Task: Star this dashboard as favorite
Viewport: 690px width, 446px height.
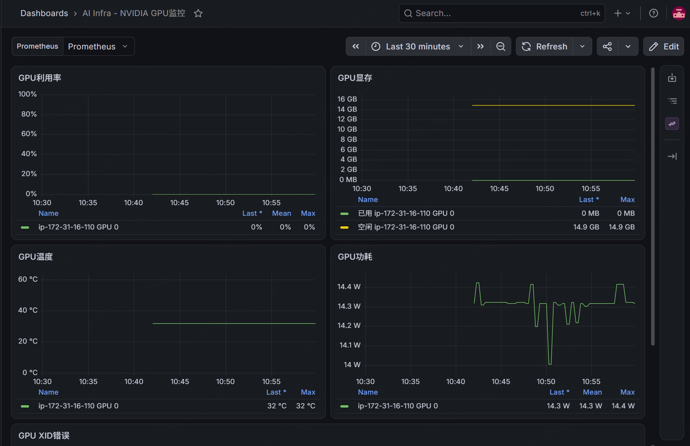Action: pos(198,13)
